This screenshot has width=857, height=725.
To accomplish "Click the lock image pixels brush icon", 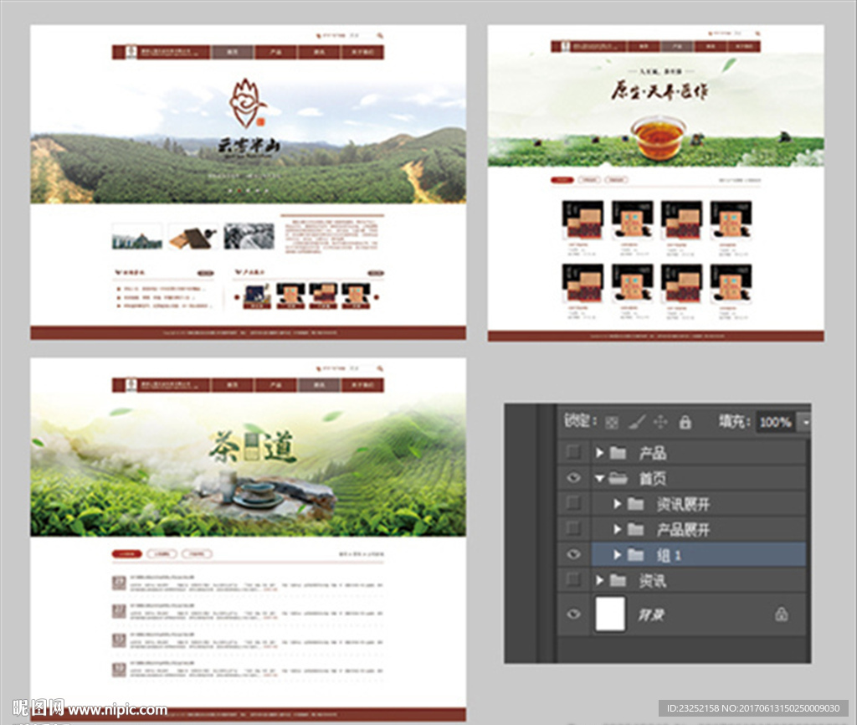I will [636, 422].
